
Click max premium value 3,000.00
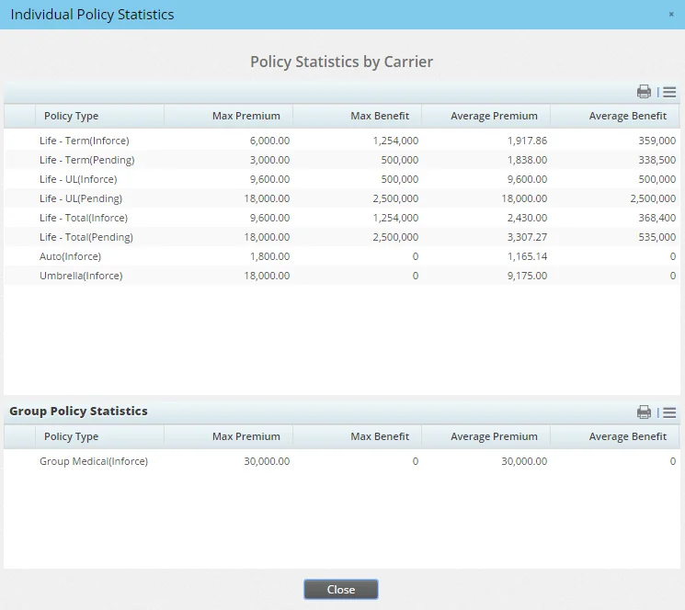pos(269,160)
